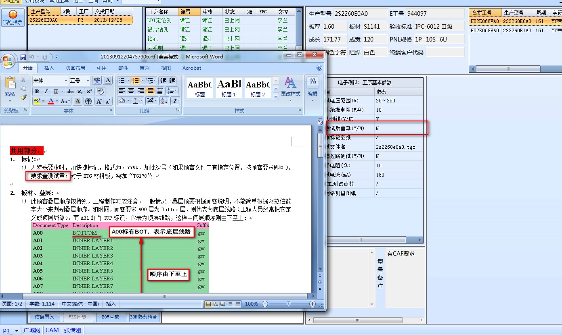Image resolution: width=562 pixels, height=335 pixels.
Task: Increase paragraph indent
Action: coord(172,81)
